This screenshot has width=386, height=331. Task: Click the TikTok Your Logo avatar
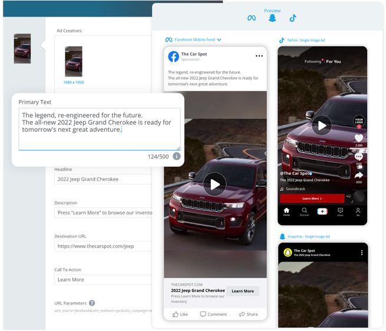pyautogui.click(x=359, y=121)
